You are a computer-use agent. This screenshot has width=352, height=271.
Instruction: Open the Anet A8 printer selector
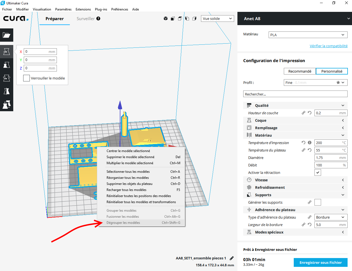point(295,18)
